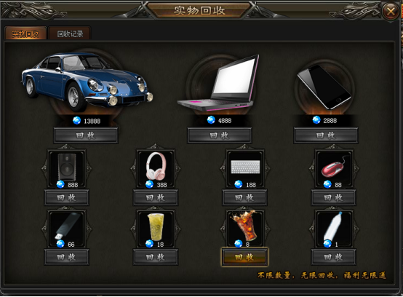Select the smartphone item image
Screen dimensions: 403x297
pyautogui.click(x=324, y=87)
